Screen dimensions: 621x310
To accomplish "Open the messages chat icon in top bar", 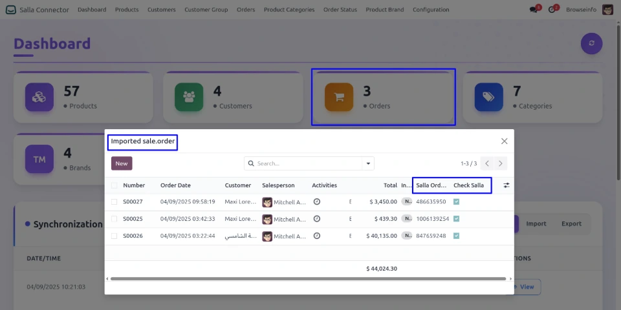I will pos(534,10).
